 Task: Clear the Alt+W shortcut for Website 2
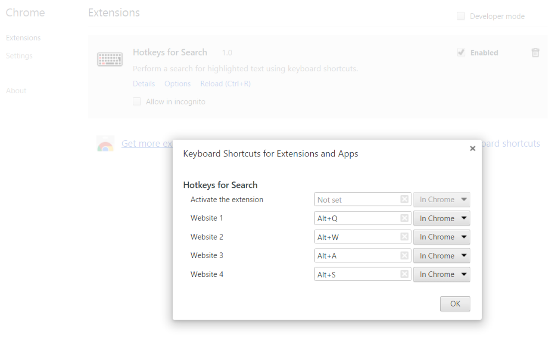[404, 236]
